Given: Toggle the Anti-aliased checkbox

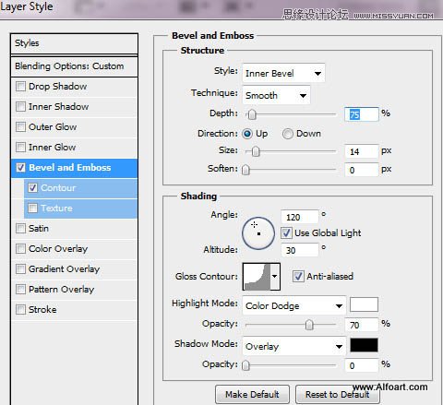Looking at the screenshot, I should point(298,276).
